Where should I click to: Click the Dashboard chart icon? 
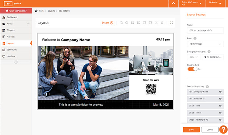[4, 17]
